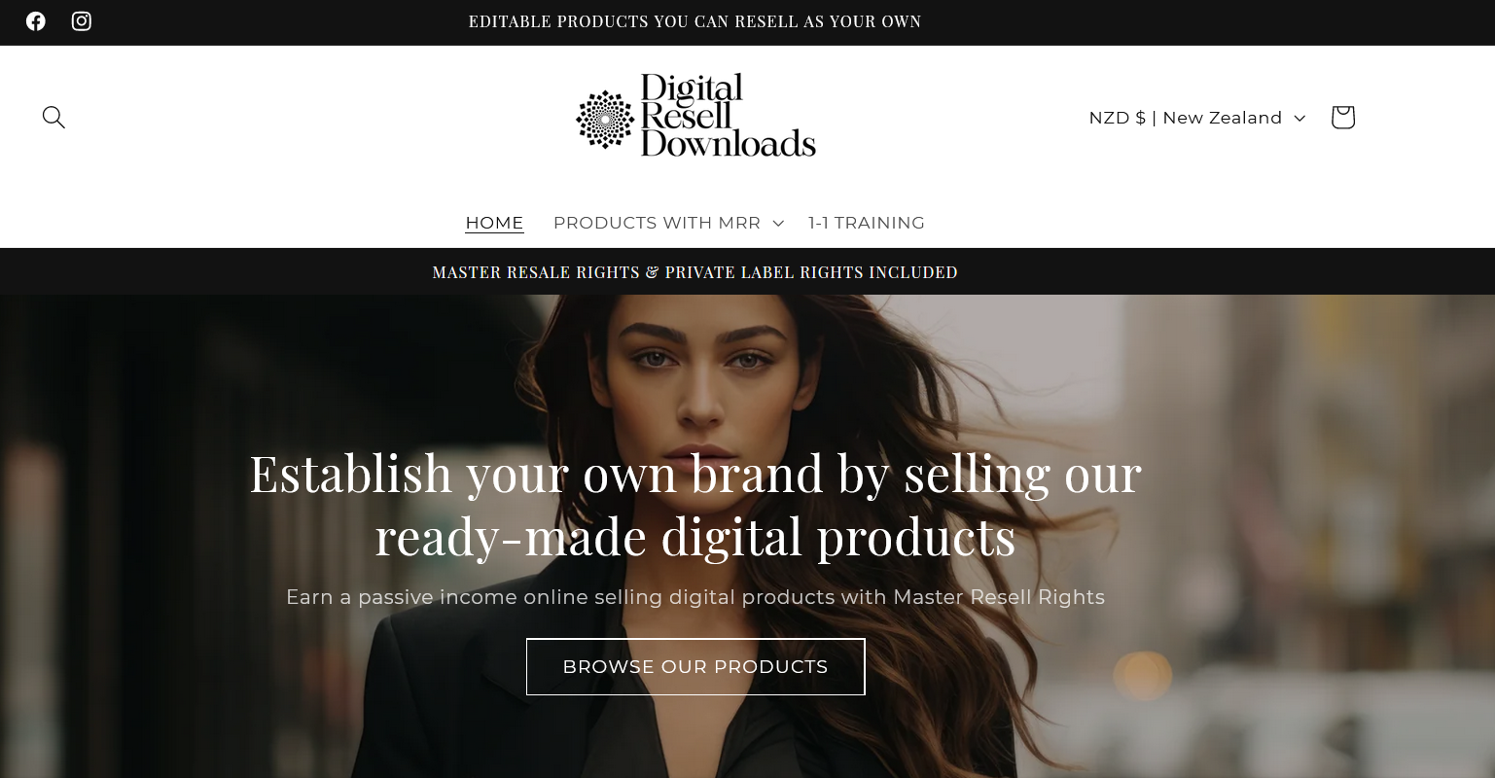Open the NZD $ | New Zealand currency selector
1495x778 pixels.
coord(1197,118)
